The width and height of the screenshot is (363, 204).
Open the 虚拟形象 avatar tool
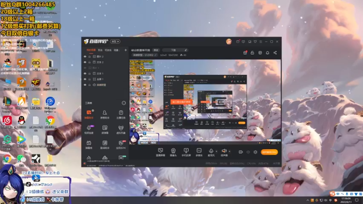(x=121, y=130)
